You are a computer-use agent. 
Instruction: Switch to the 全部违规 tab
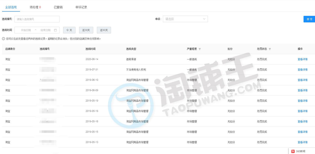click(x=11, y=7)
